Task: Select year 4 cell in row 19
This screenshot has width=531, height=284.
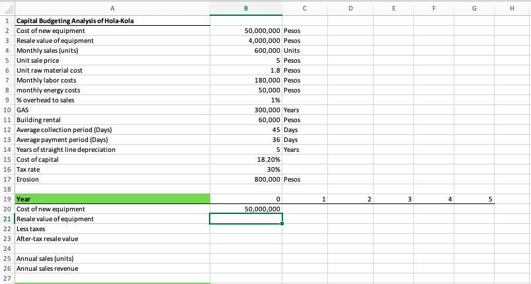Action: [x=434, y=199]
